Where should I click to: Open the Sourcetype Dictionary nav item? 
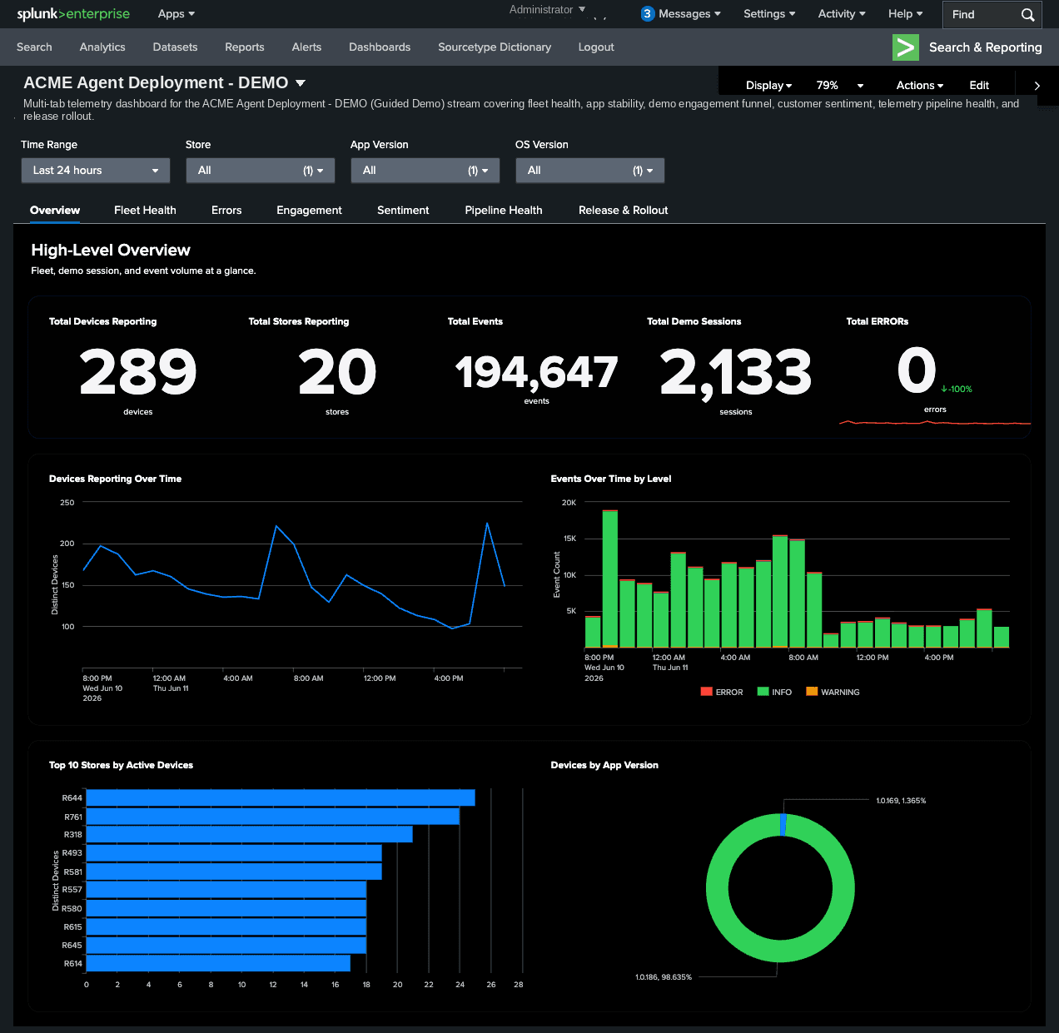tap(495, 47)
